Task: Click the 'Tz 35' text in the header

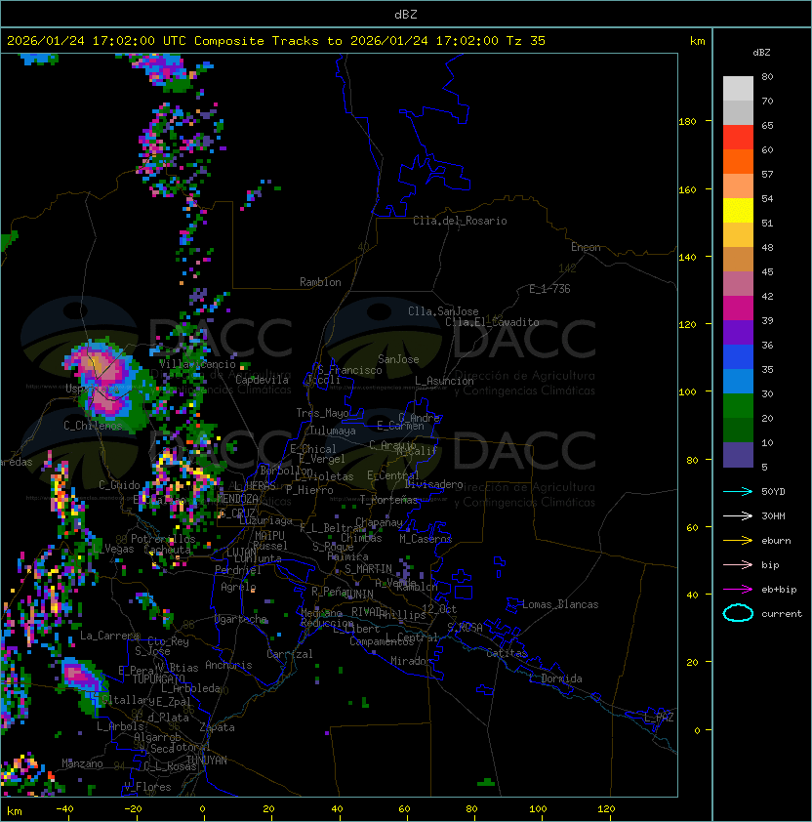Action: [x=526, y=41]
